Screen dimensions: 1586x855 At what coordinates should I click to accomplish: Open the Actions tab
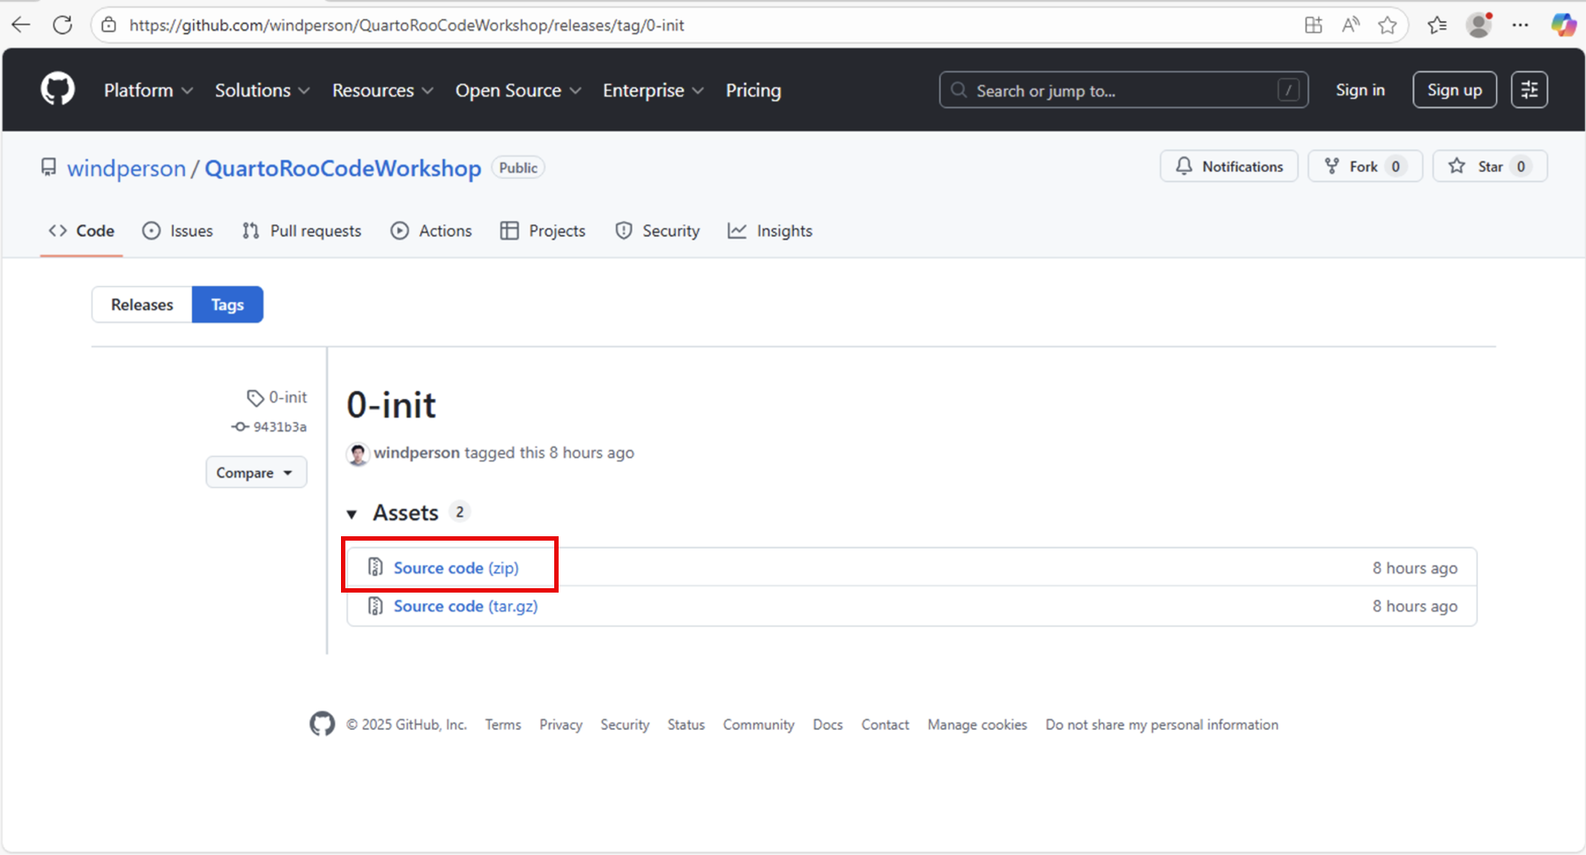coord(432,231)
